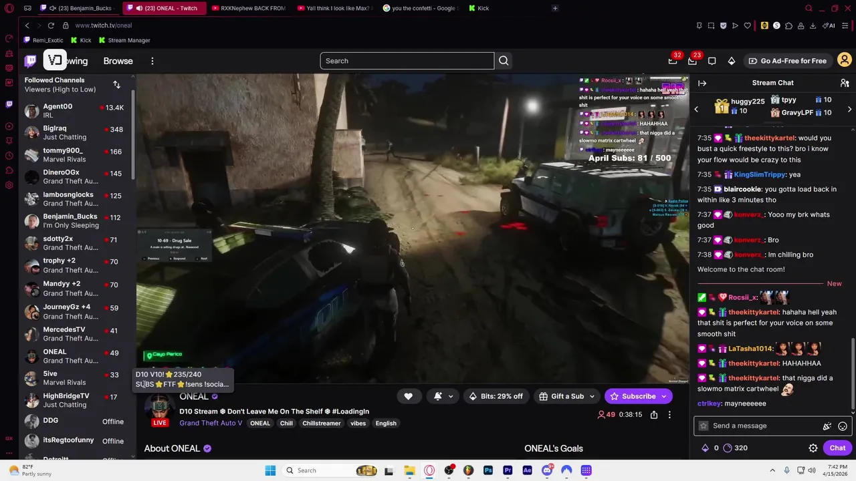Click Grand Theft Auto V category link

click(211, 423)
